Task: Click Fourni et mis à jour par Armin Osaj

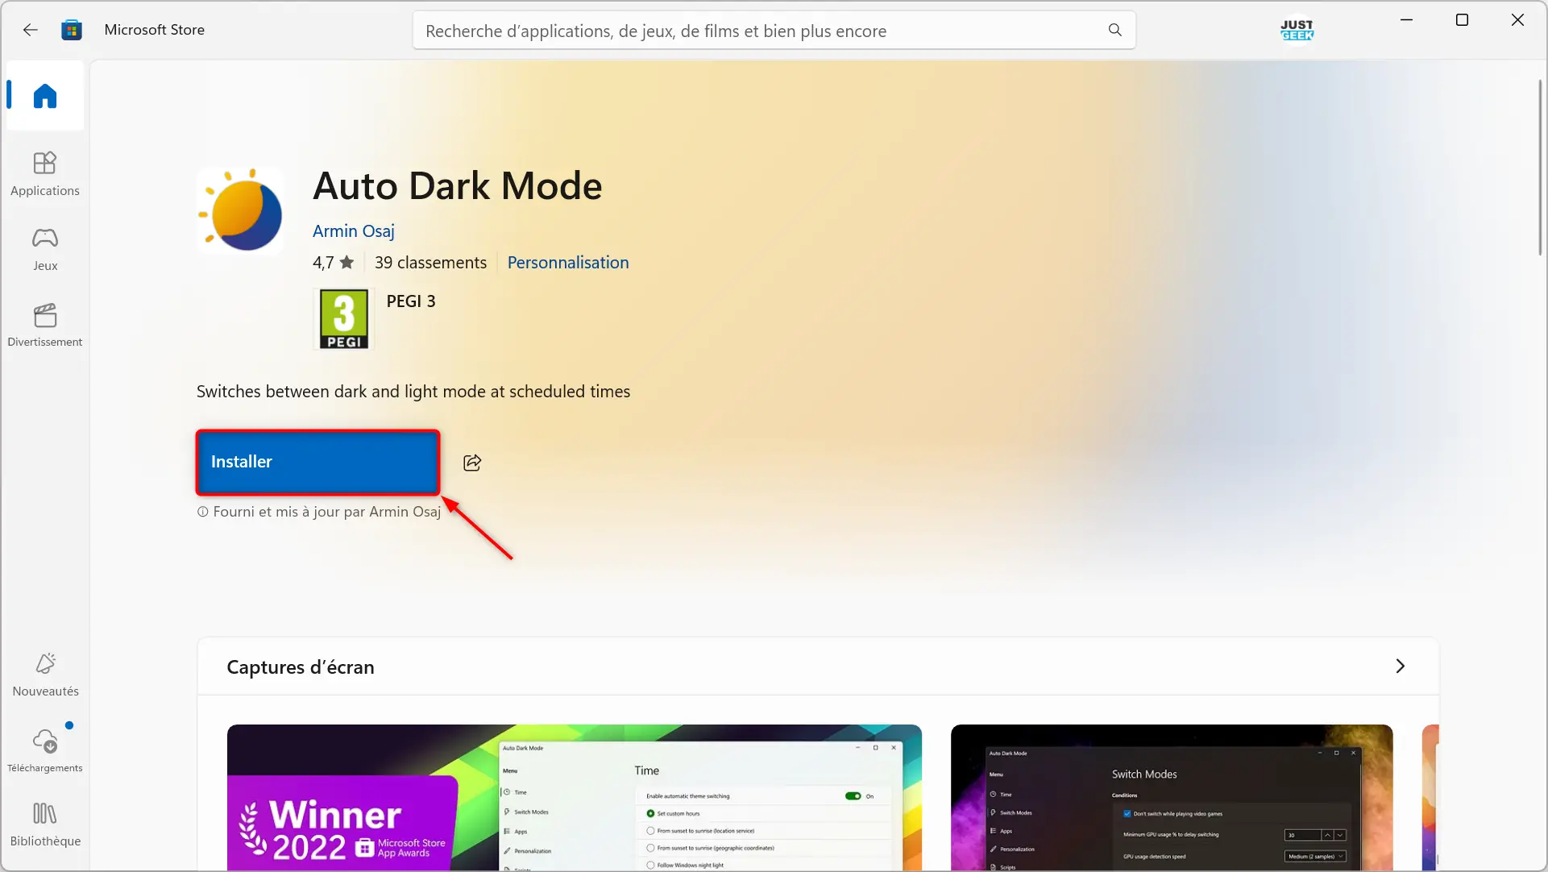Action: [327, 512]
